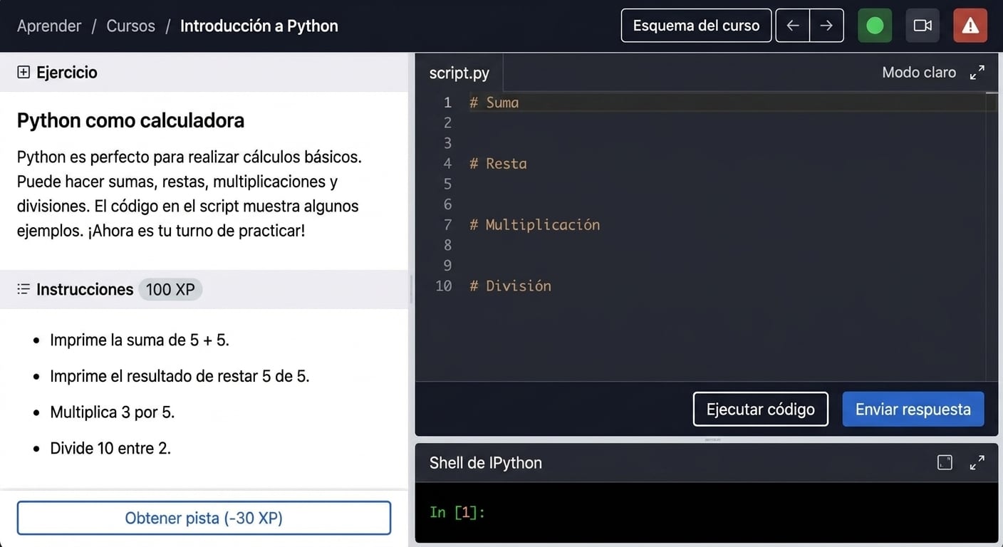Click line number 8 in the gutter
The height and width of the screenshot is (547, 1003).
447,246
